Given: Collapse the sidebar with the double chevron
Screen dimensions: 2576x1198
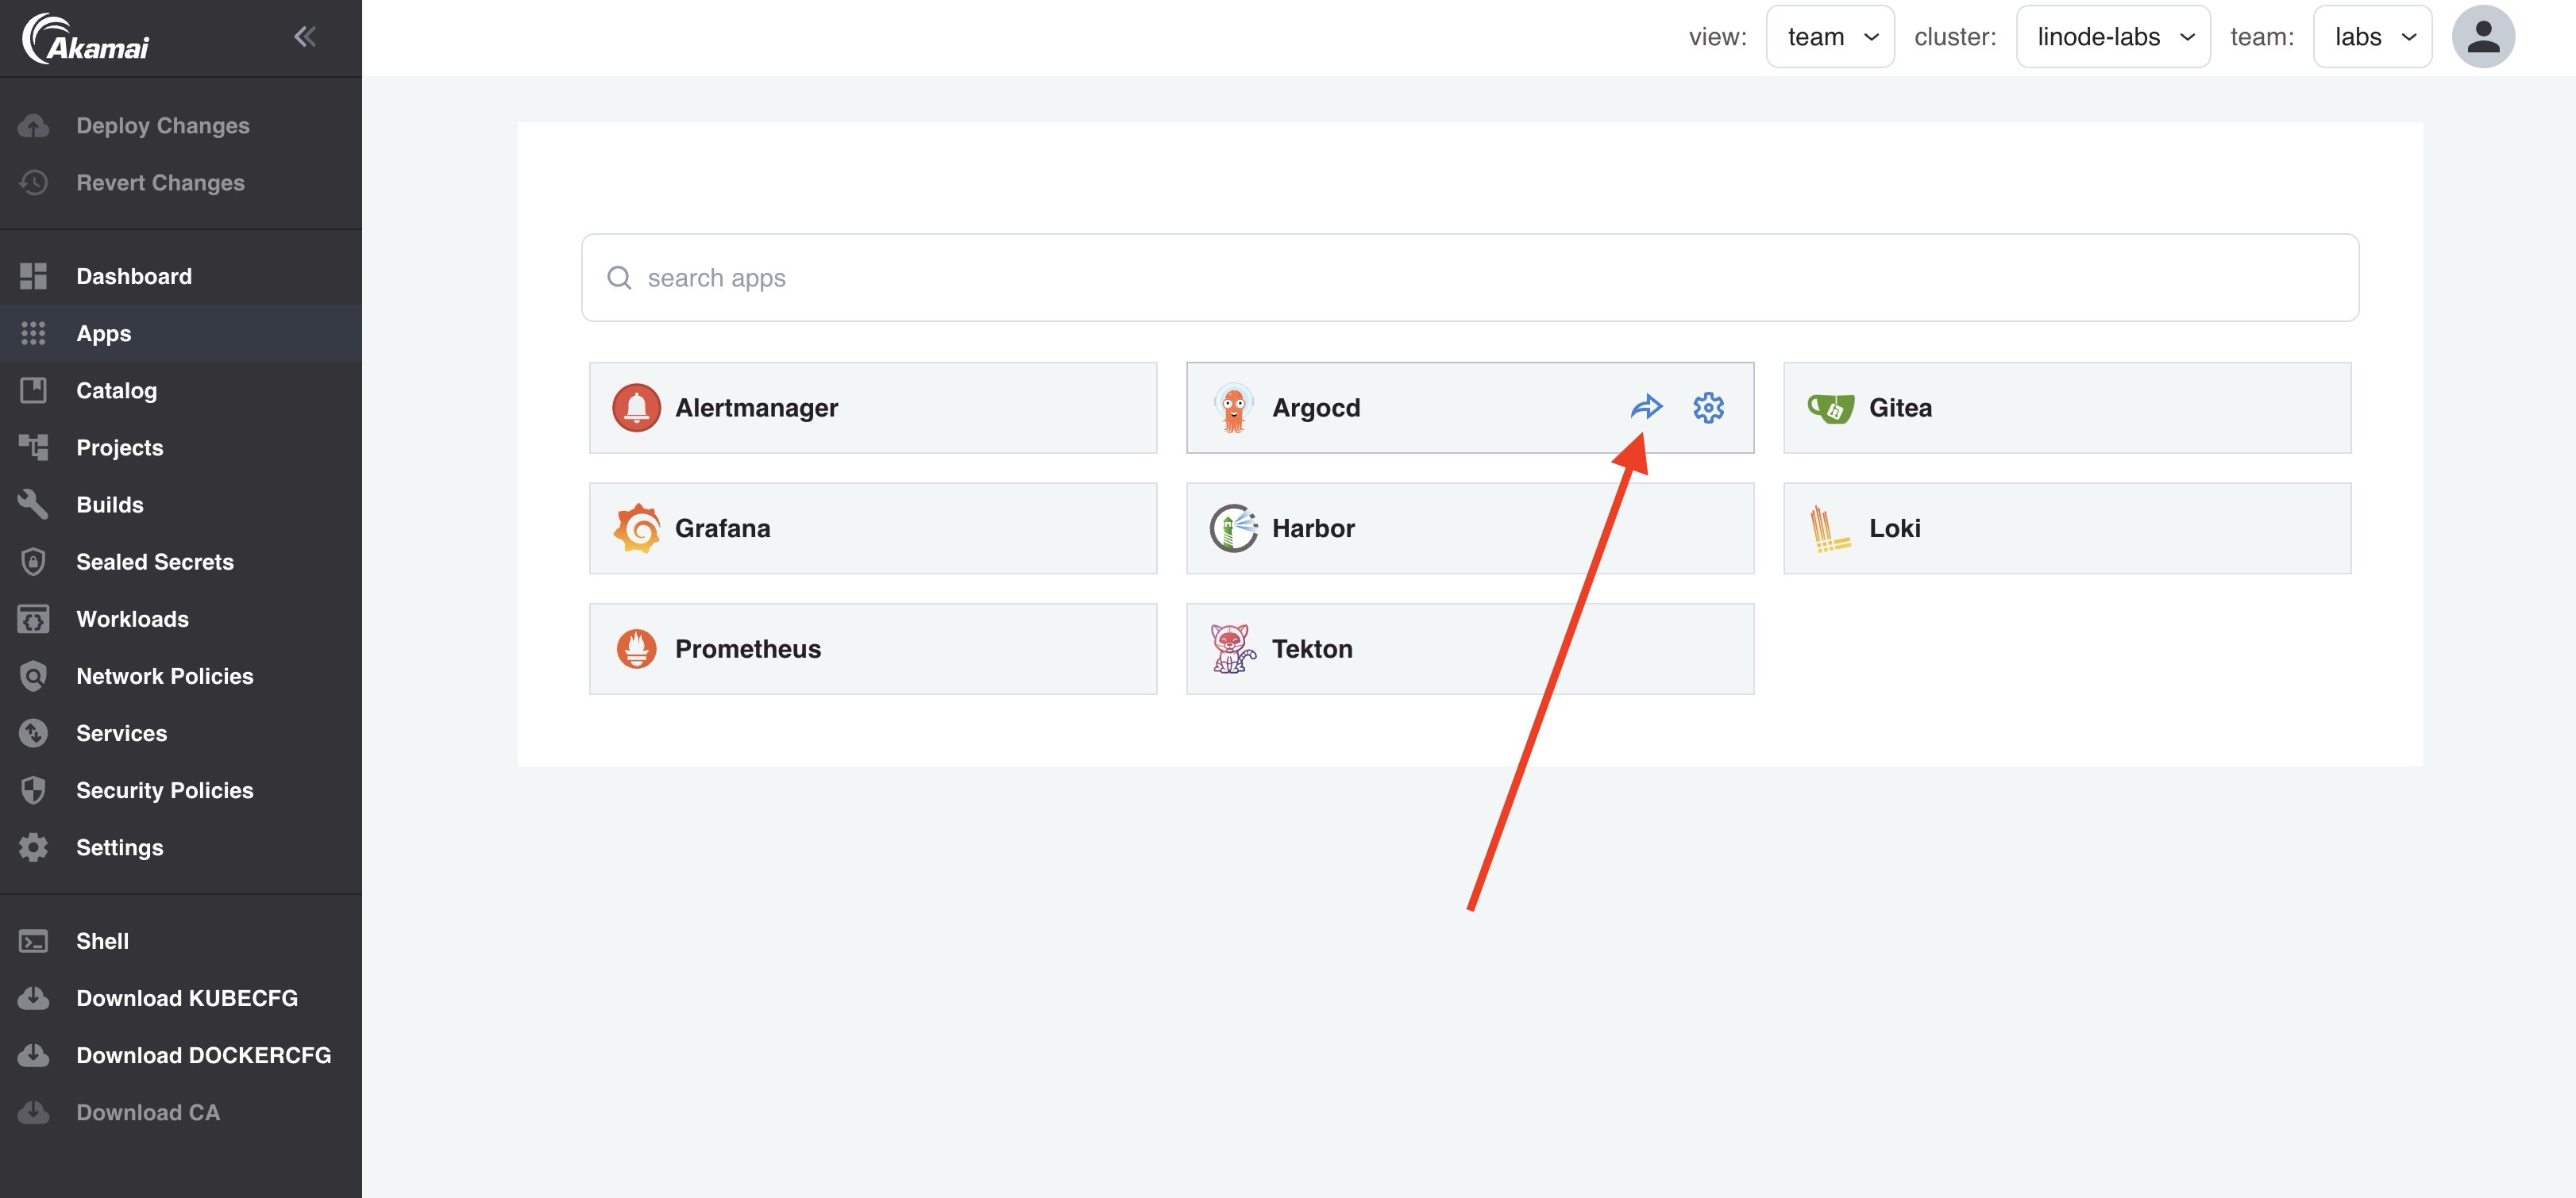Looking at the screenshot, I should pyautogui.click(x=305, y=37).
